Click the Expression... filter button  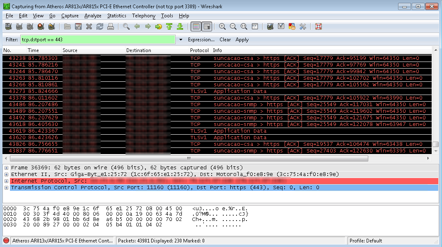point(201,40)
